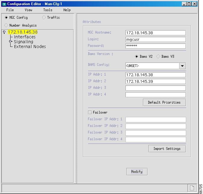Click the Login field containing mgcusr

coord(155,39)
